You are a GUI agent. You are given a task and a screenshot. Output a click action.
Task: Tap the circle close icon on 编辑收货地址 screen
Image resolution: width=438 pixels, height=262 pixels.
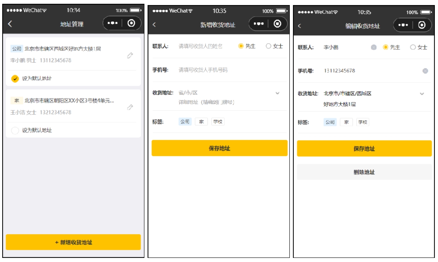click(422, 25)
